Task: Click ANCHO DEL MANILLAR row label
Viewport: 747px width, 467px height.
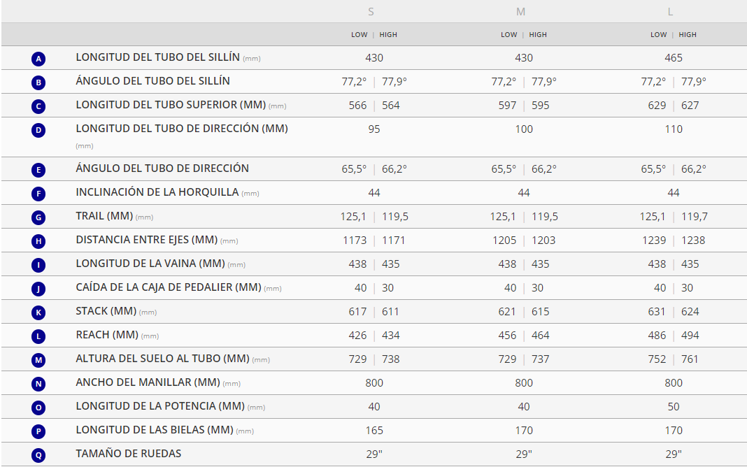Action: (x=148, y=382)
